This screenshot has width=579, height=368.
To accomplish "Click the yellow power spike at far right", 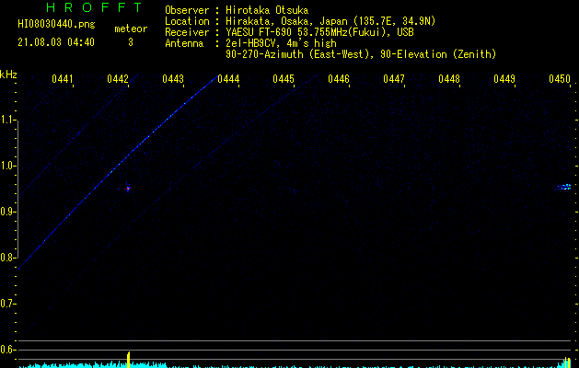I will click(x=567, y=362).
